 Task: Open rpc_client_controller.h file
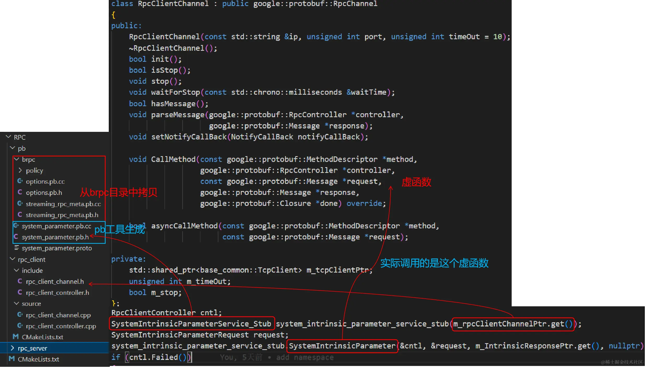57,292
